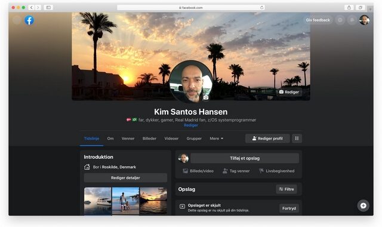Show all tabs overview in Safari
382x227 pixels.
point(361,8)
